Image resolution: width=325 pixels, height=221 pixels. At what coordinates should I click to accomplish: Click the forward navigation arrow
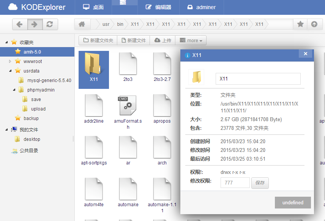(x=35, y=24)
